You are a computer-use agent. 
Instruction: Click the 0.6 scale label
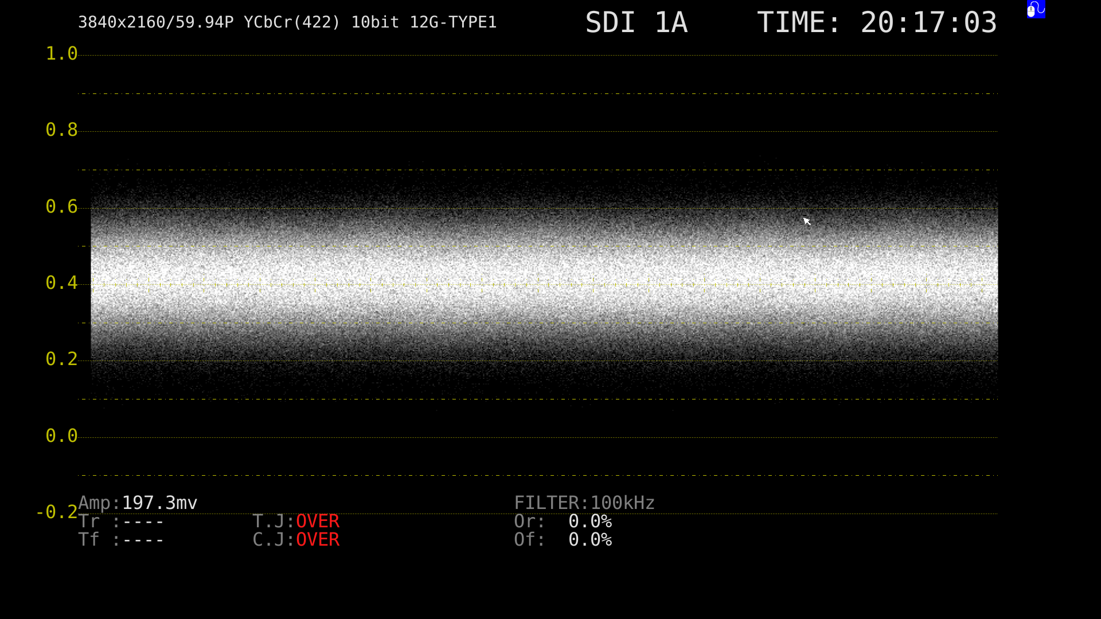pos(61,207)
